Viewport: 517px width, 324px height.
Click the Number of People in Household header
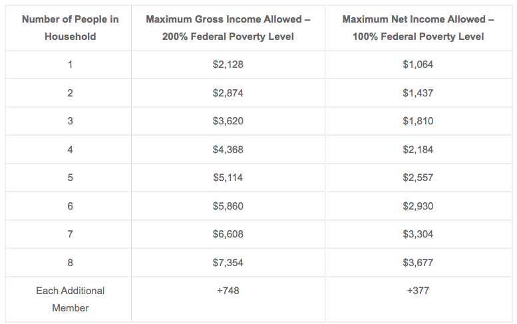point(71,28)
